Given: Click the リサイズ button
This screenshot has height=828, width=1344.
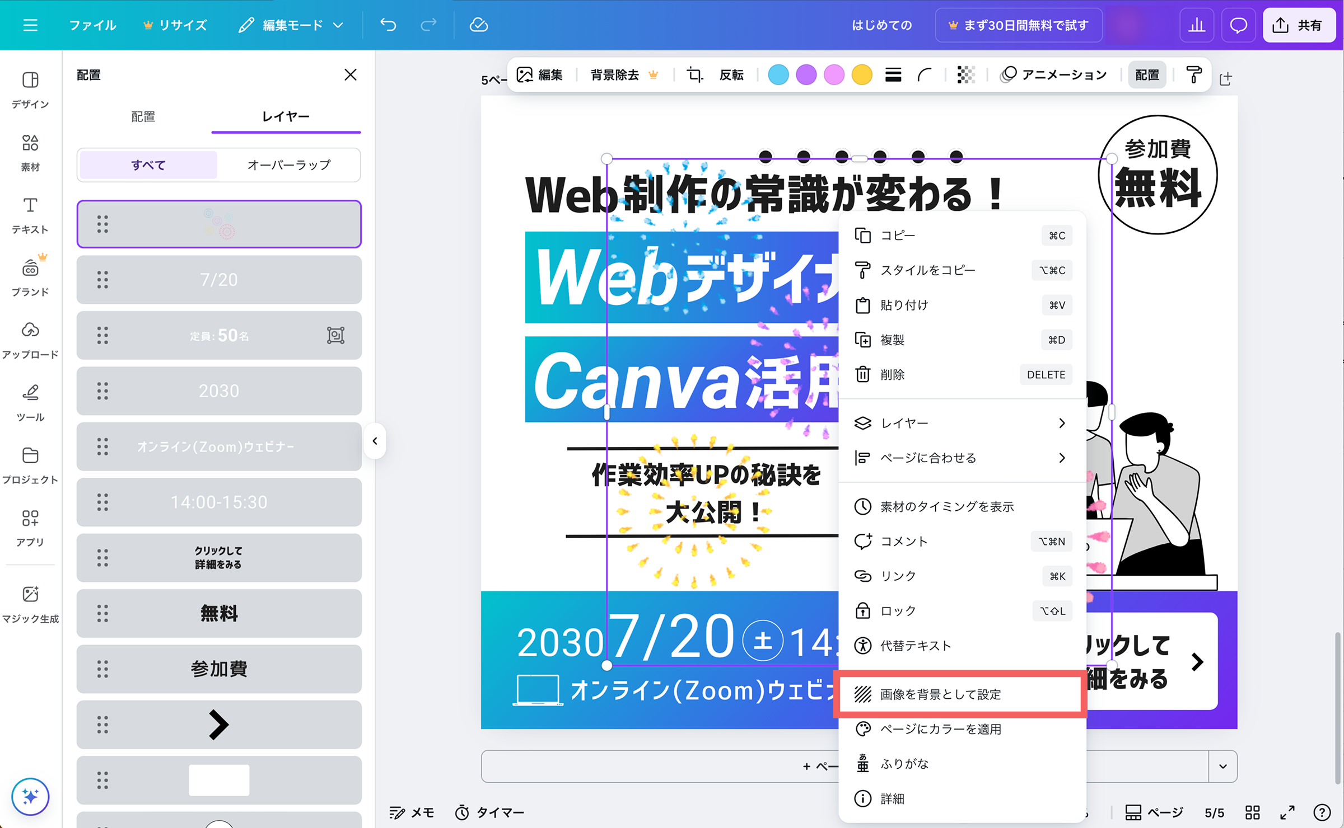Looking at the screenshot, I should click(x=175, y=25).
